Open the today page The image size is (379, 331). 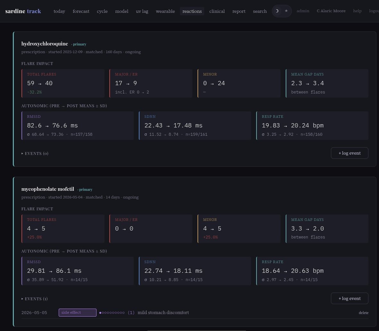[59, 11]
